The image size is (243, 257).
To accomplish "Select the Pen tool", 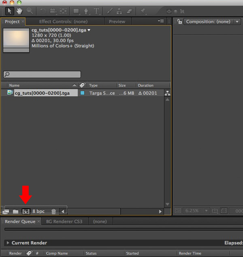I will coord(86,11).
